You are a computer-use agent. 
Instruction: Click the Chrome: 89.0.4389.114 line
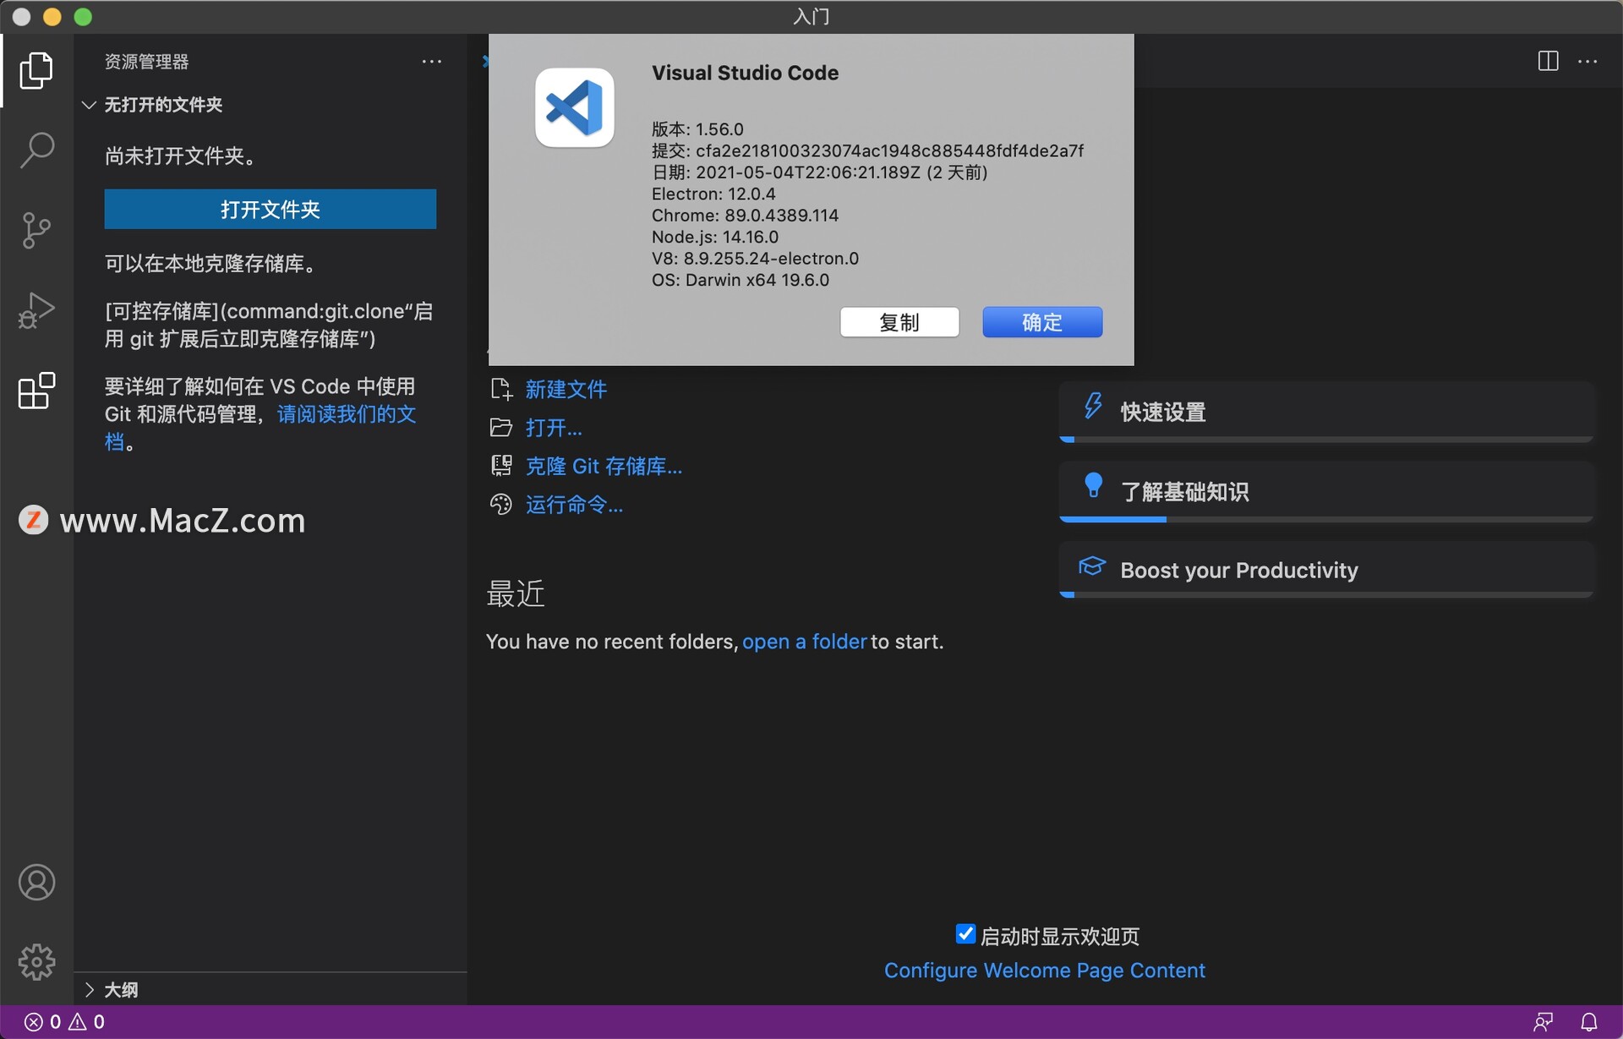pyautogui.click(x=745, y=216)
